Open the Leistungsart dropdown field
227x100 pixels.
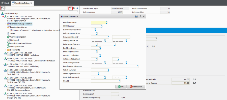(x=115, y=94)
